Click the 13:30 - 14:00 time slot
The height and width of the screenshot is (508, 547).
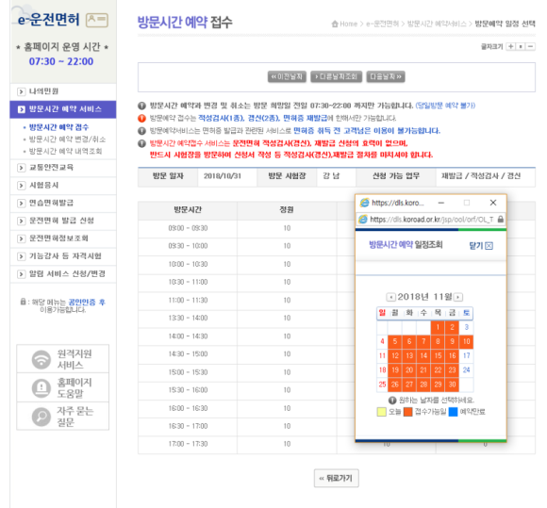coord(188,318)
